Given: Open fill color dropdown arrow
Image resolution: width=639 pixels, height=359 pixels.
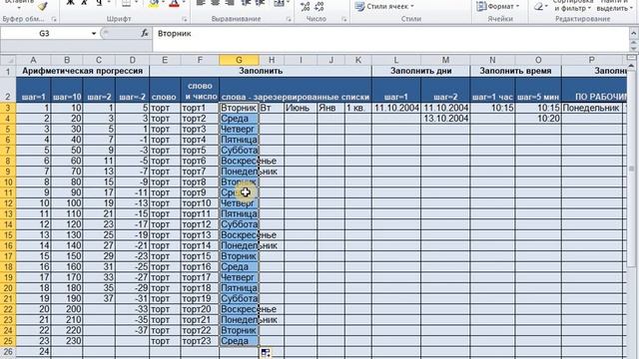Looking at the screenshot, I should [x=163, y=3].
